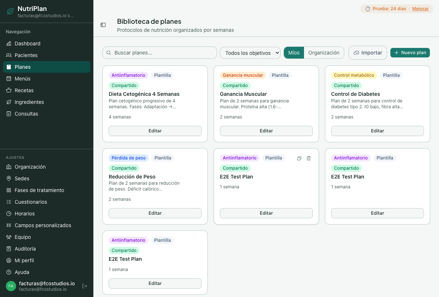The image size is (439, 297).
Task: Edit the Dieta Cetogénica 4 Semanas plan
Action: point(155,131)
